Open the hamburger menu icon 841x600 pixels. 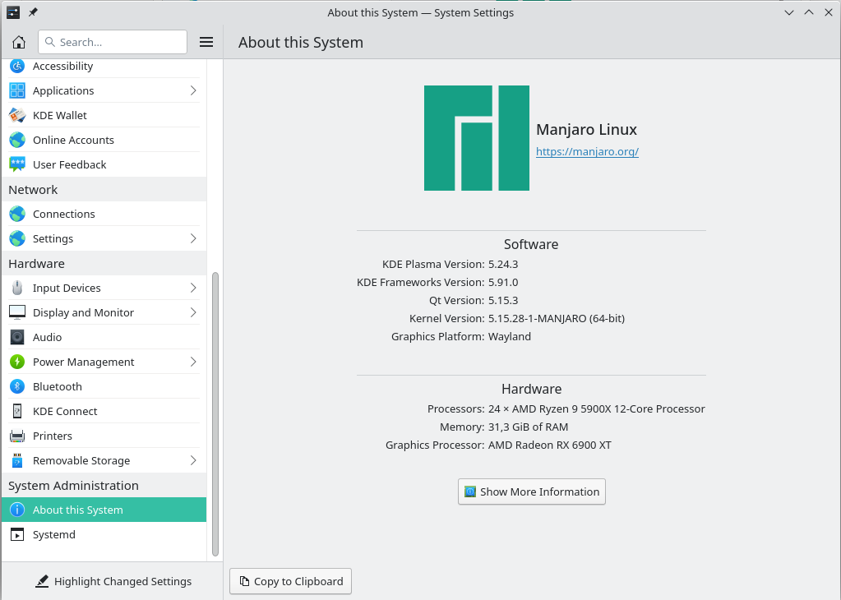pyautogui.click(x=206, y=42)
